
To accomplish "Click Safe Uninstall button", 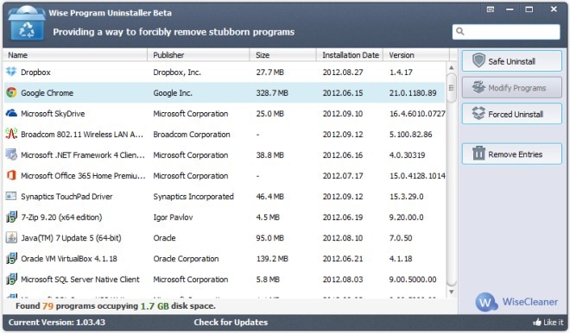I will pos(512,61).
